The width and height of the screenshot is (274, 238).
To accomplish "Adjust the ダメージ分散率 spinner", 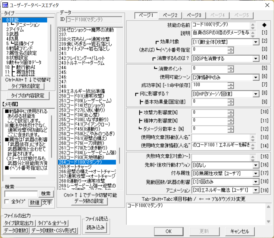I will [231, 129].
